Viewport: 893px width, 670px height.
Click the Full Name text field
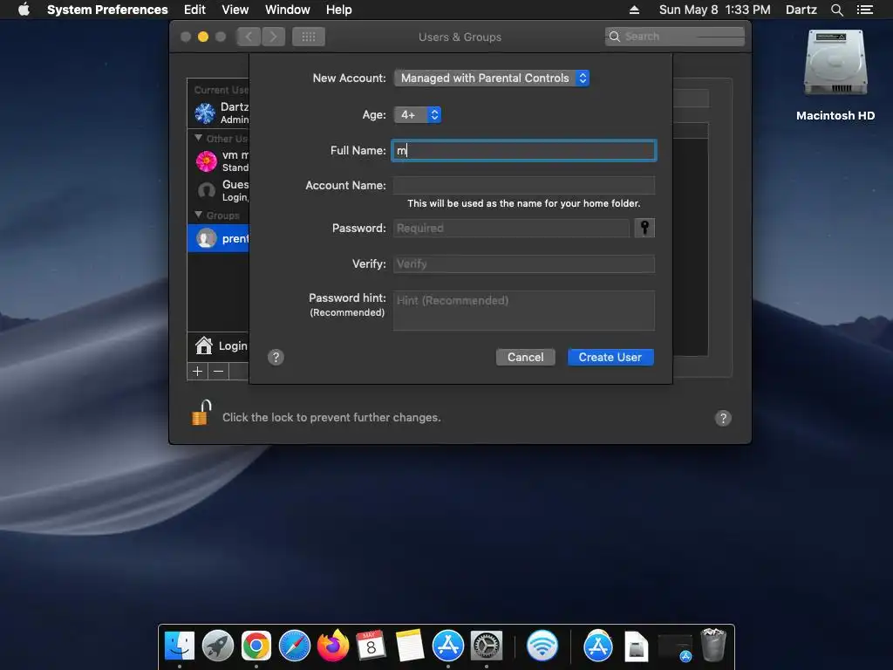pos(523,150)
